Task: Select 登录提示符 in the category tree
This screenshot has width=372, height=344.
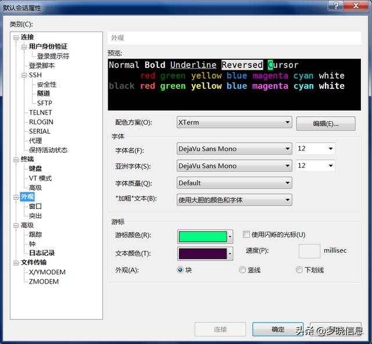Action: [x=53, y=56]
